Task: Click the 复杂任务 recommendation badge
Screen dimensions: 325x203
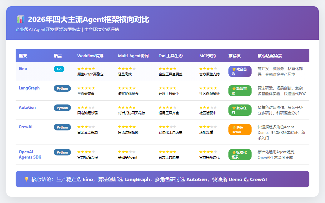Action: click(x=240, y=110)
